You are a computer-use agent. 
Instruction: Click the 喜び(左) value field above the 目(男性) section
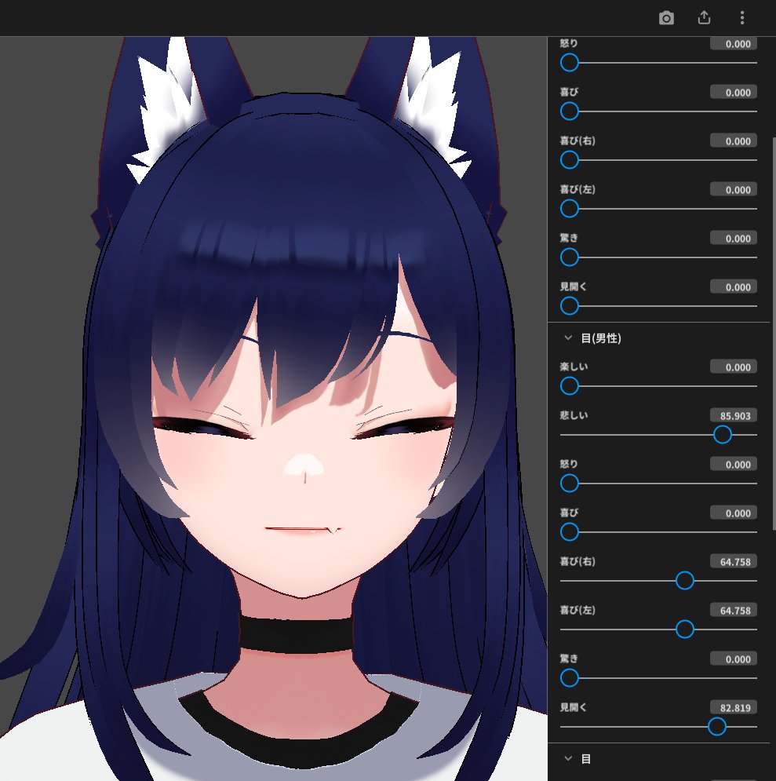click(x=733, y=190)
